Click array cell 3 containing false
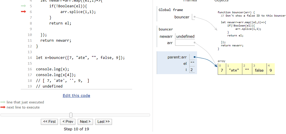Viewport: 286px width, 134px height. (259, 69)
